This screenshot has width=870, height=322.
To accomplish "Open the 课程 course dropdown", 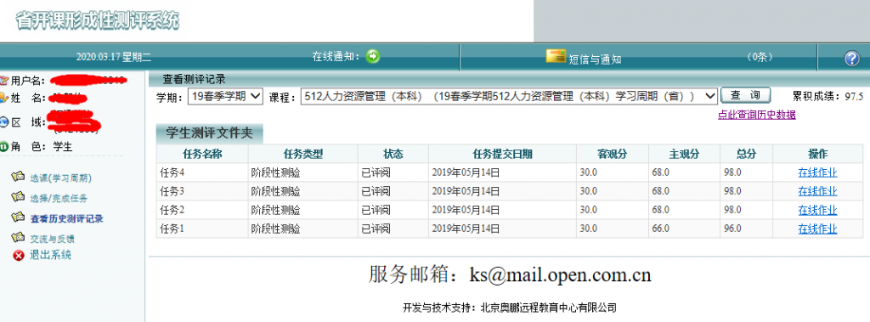I will (510, 96).
